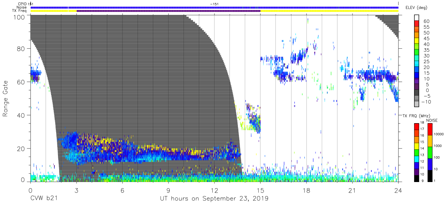The height and width of the screenshot is (206, 448).
Task: Click the 'TX Freq' strip label at top left
Action: click(20, 11)
